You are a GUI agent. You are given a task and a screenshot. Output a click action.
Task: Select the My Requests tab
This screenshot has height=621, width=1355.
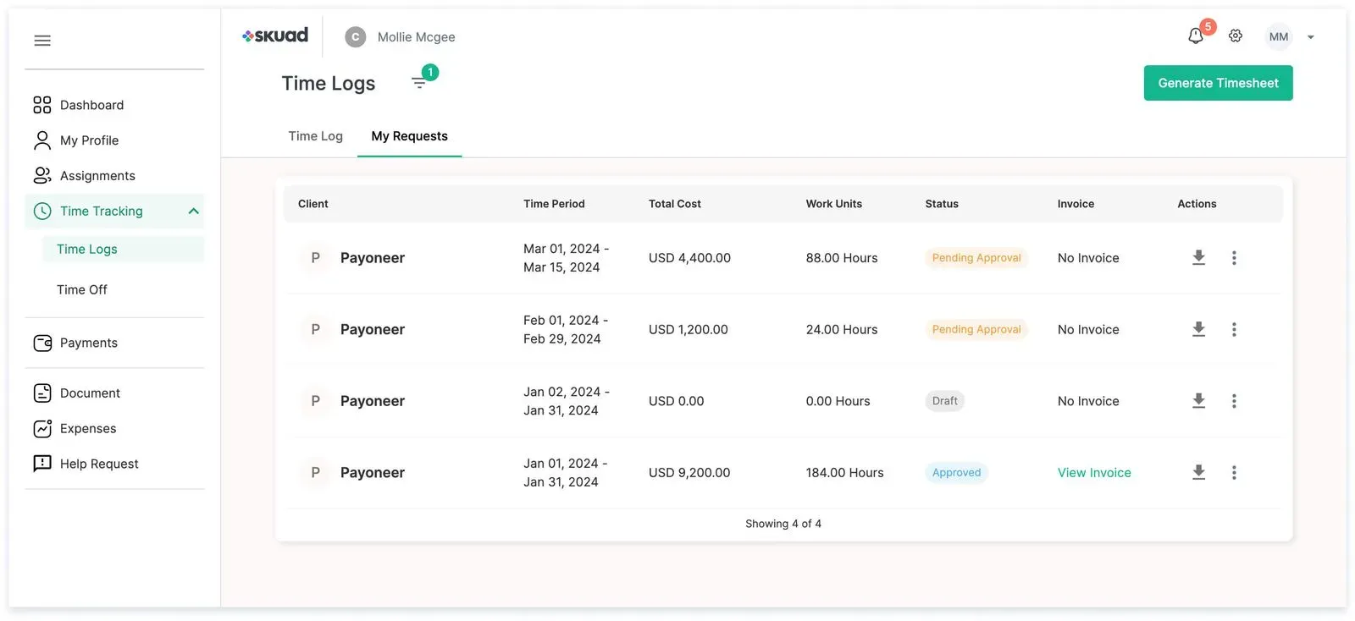click(410, 136)
